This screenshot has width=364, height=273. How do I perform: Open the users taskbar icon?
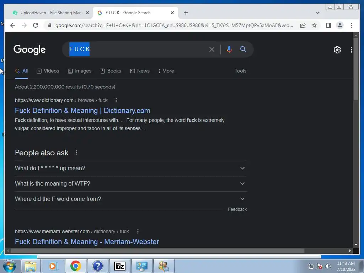(x=164, y=266)
